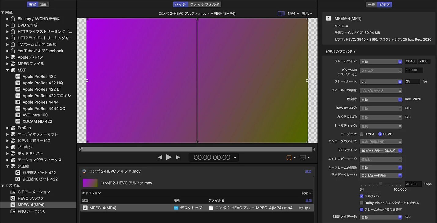Open the 平均データレート dropdown

(x=381, y=175)
